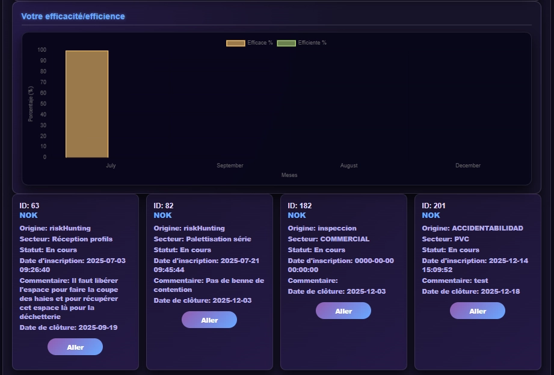Click the July bar in the chart

pyautogui.click(x=87, y=104)
